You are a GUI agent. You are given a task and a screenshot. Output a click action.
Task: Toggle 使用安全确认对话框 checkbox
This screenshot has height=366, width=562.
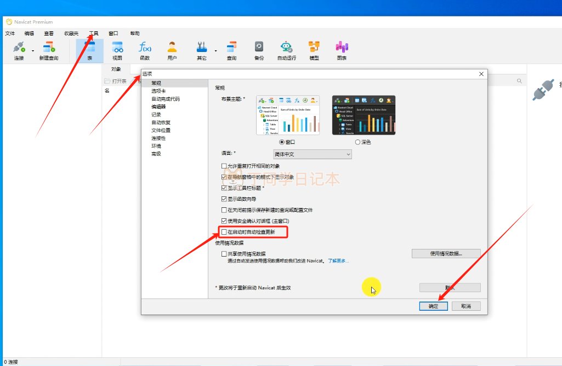pyautogui.click(x=224, y=221)
